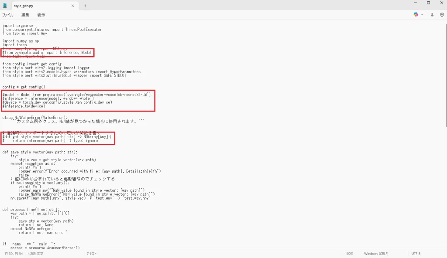Image resolution: width=447 pixels, height=258 pixels.
Task: Click the line and column position indicator
Action: pyautogui.click(x=14, y=254)
